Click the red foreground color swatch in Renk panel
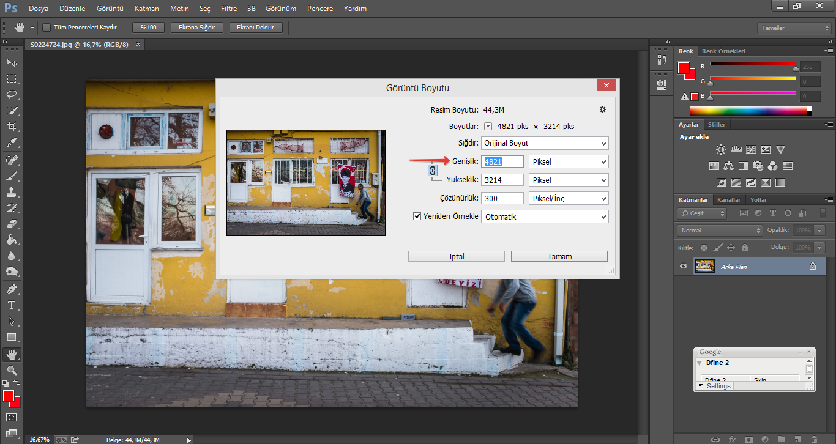Screen dimensions: 836x444 (x=684, y=67)
